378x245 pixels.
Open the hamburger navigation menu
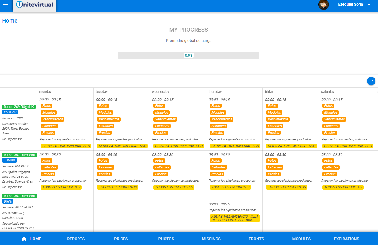[x=5, y=4]
